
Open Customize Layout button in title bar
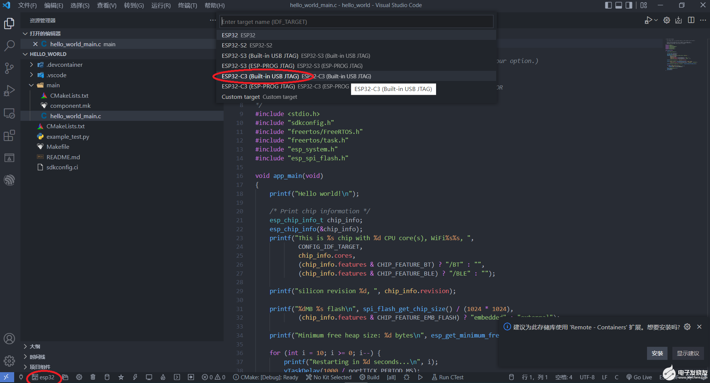(x=644, y=5)
